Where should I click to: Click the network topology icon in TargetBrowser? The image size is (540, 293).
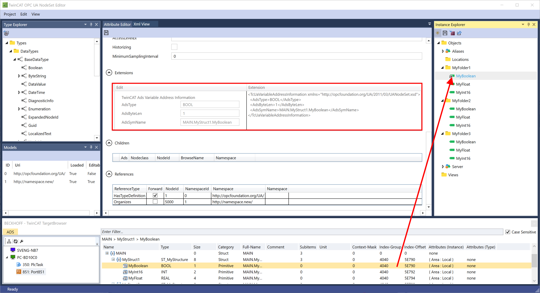[9, 241]
